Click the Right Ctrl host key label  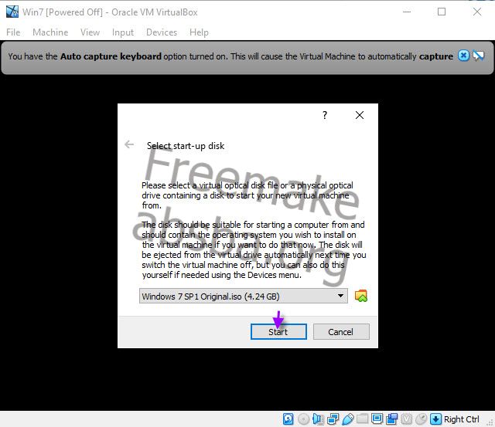tap(461, 419)
